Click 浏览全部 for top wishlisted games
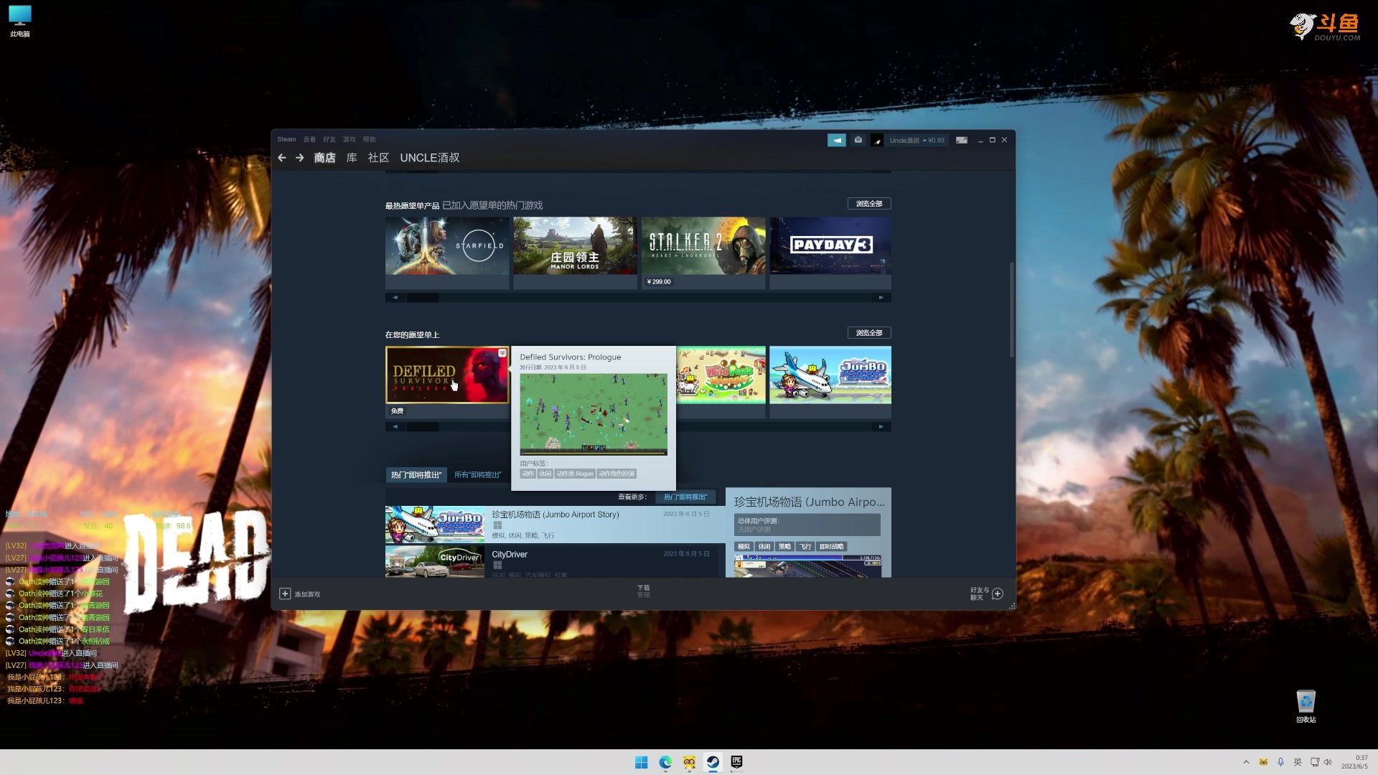 point(869,204)
